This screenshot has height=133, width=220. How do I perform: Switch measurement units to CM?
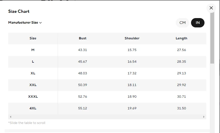click(x=182, y=23)
